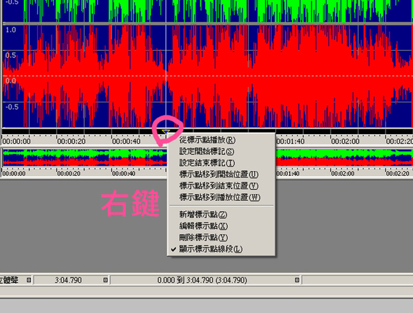Open 編輯標示點(X) to edit cue point

pos(221,226)
